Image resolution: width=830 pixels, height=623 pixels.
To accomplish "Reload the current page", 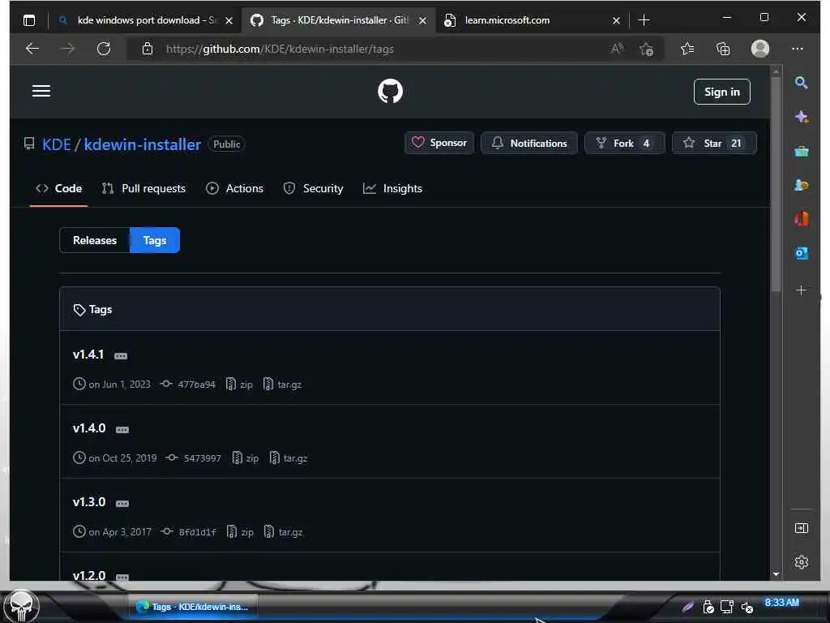I will pyautogui.click(x=104, y=49).
